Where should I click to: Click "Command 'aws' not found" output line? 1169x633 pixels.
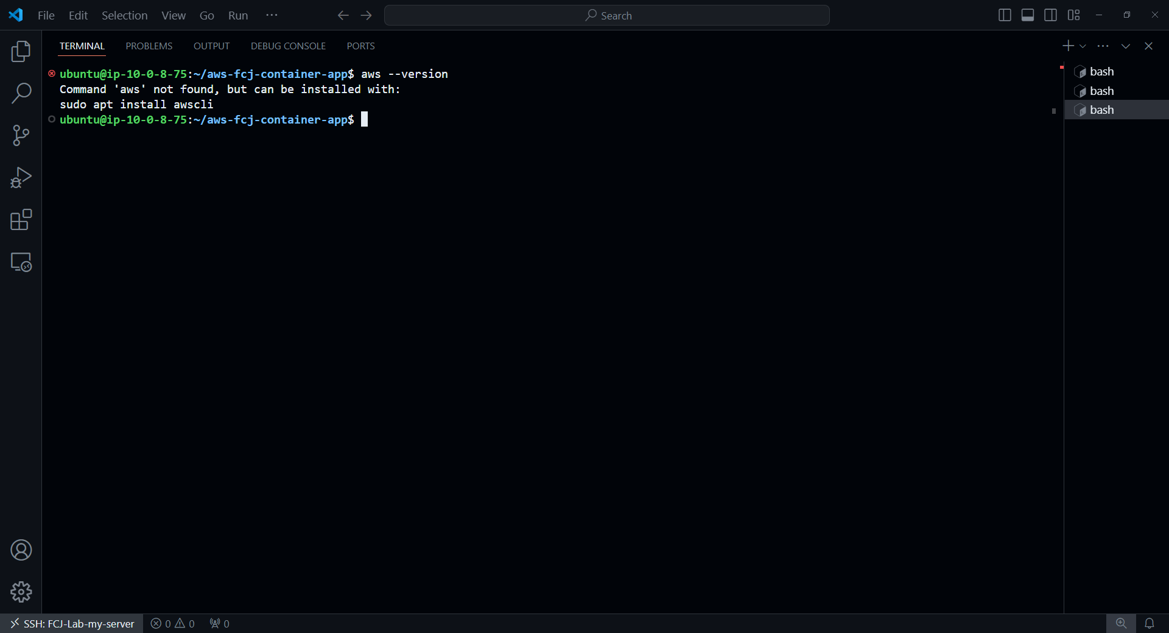230,89
